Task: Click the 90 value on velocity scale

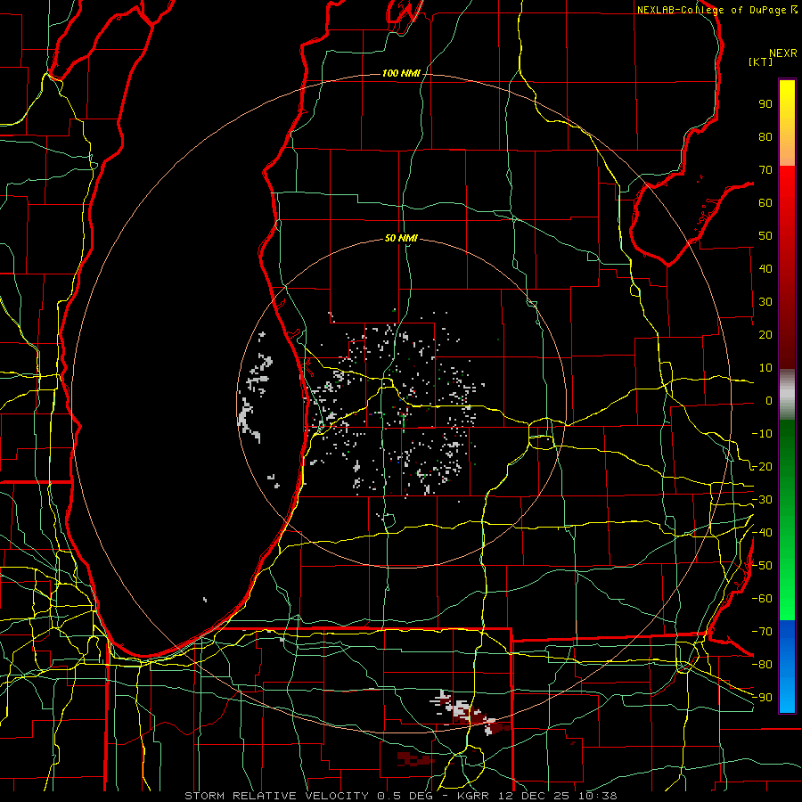Action: [x=765, y=104]
